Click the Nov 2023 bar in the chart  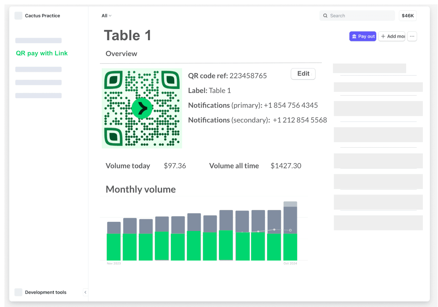coord(114,241)
